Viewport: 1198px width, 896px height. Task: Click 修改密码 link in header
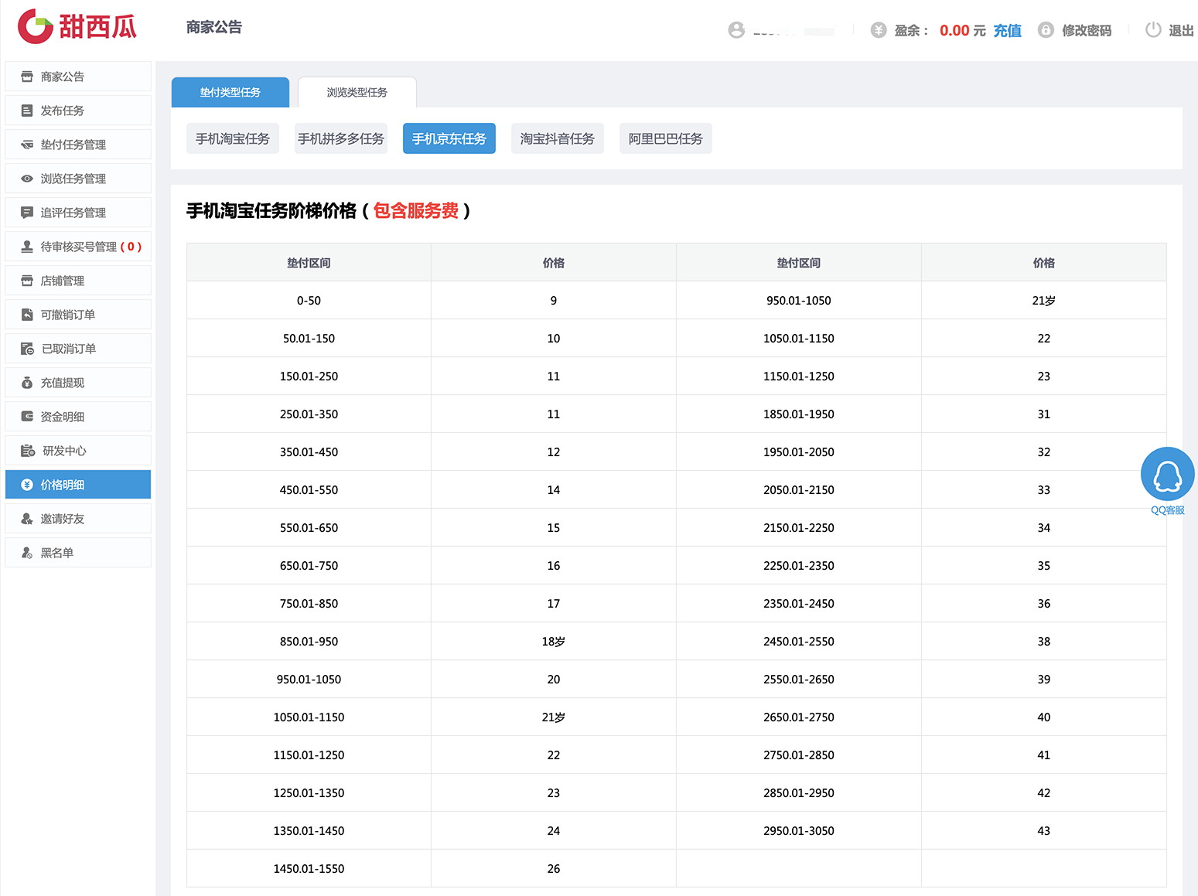(1087, 30)
